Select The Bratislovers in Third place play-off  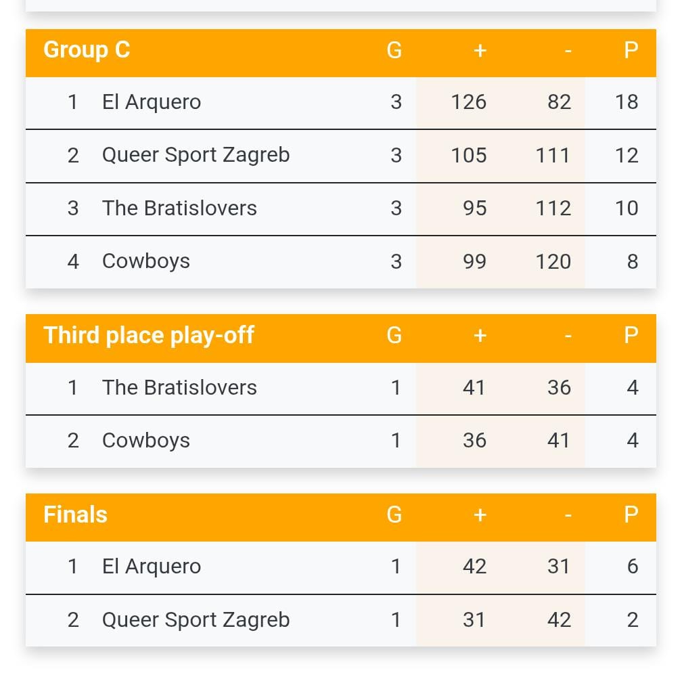[179, 388]
